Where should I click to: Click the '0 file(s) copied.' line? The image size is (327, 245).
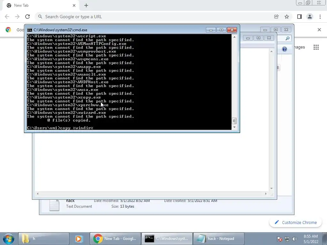pyautogui.click(x=69, y=120)
